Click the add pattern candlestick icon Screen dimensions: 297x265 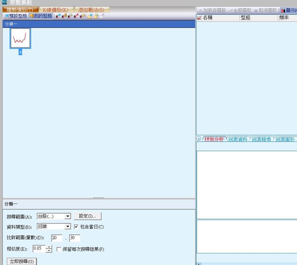coord(58,16)
